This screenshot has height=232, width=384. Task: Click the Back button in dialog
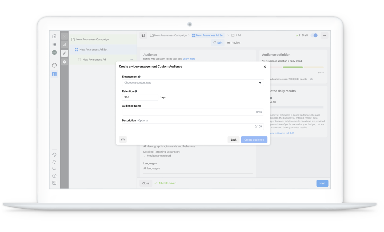(x=233, y=140)
